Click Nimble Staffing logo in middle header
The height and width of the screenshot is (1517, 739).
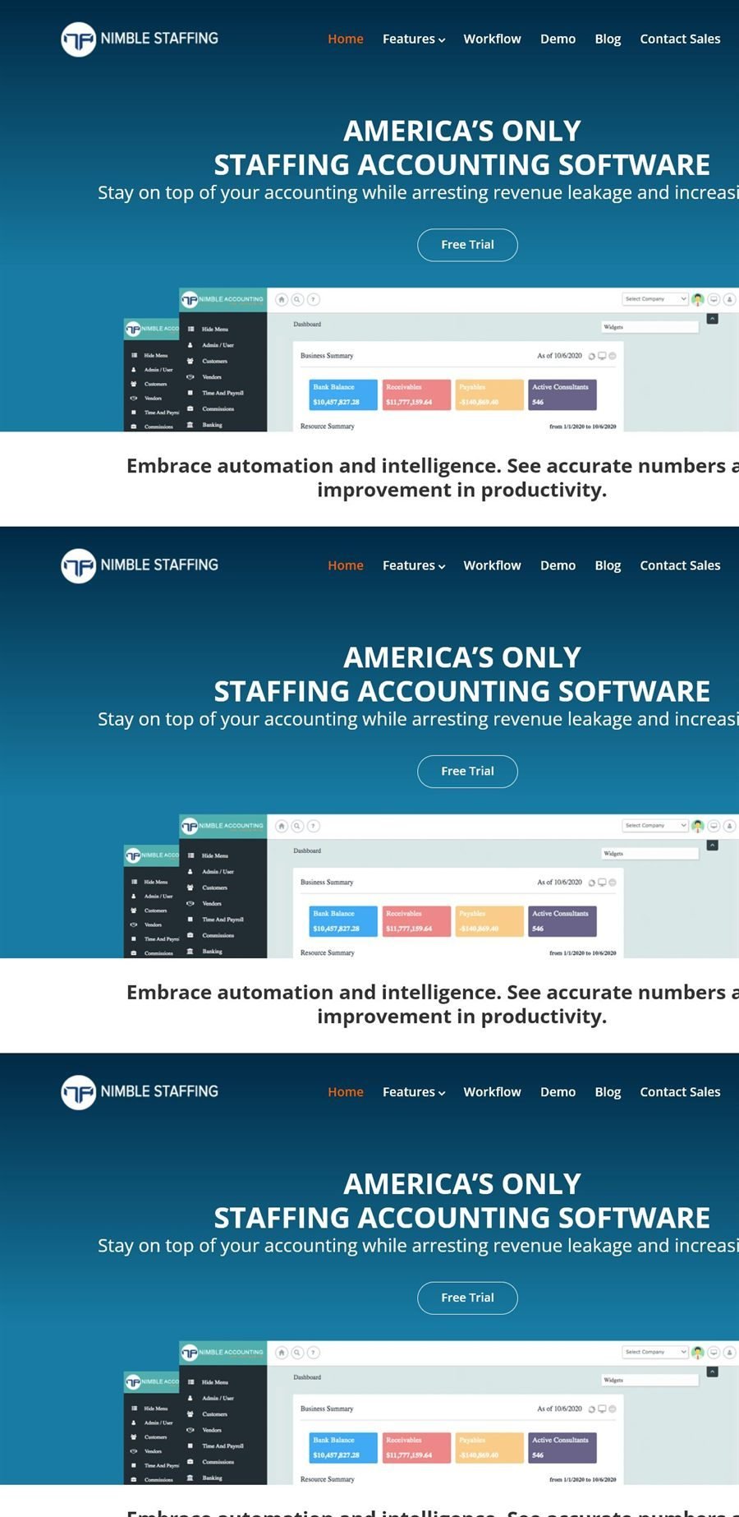click(140, 565)
